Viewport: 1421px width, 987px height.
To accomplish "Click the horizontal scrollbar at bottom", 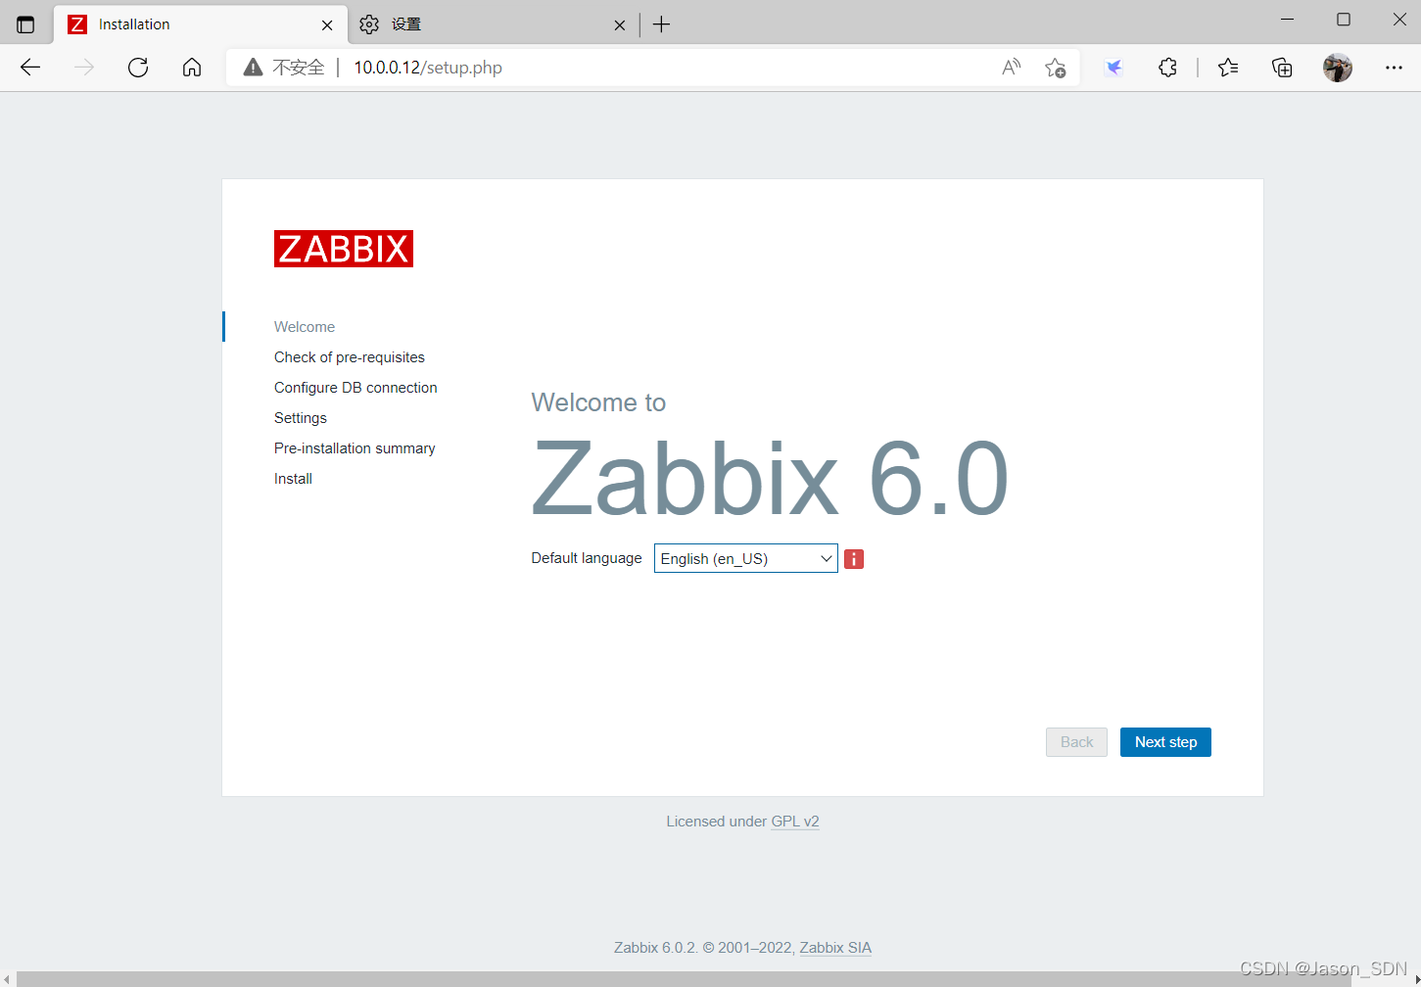I will (x=684, y=979).
